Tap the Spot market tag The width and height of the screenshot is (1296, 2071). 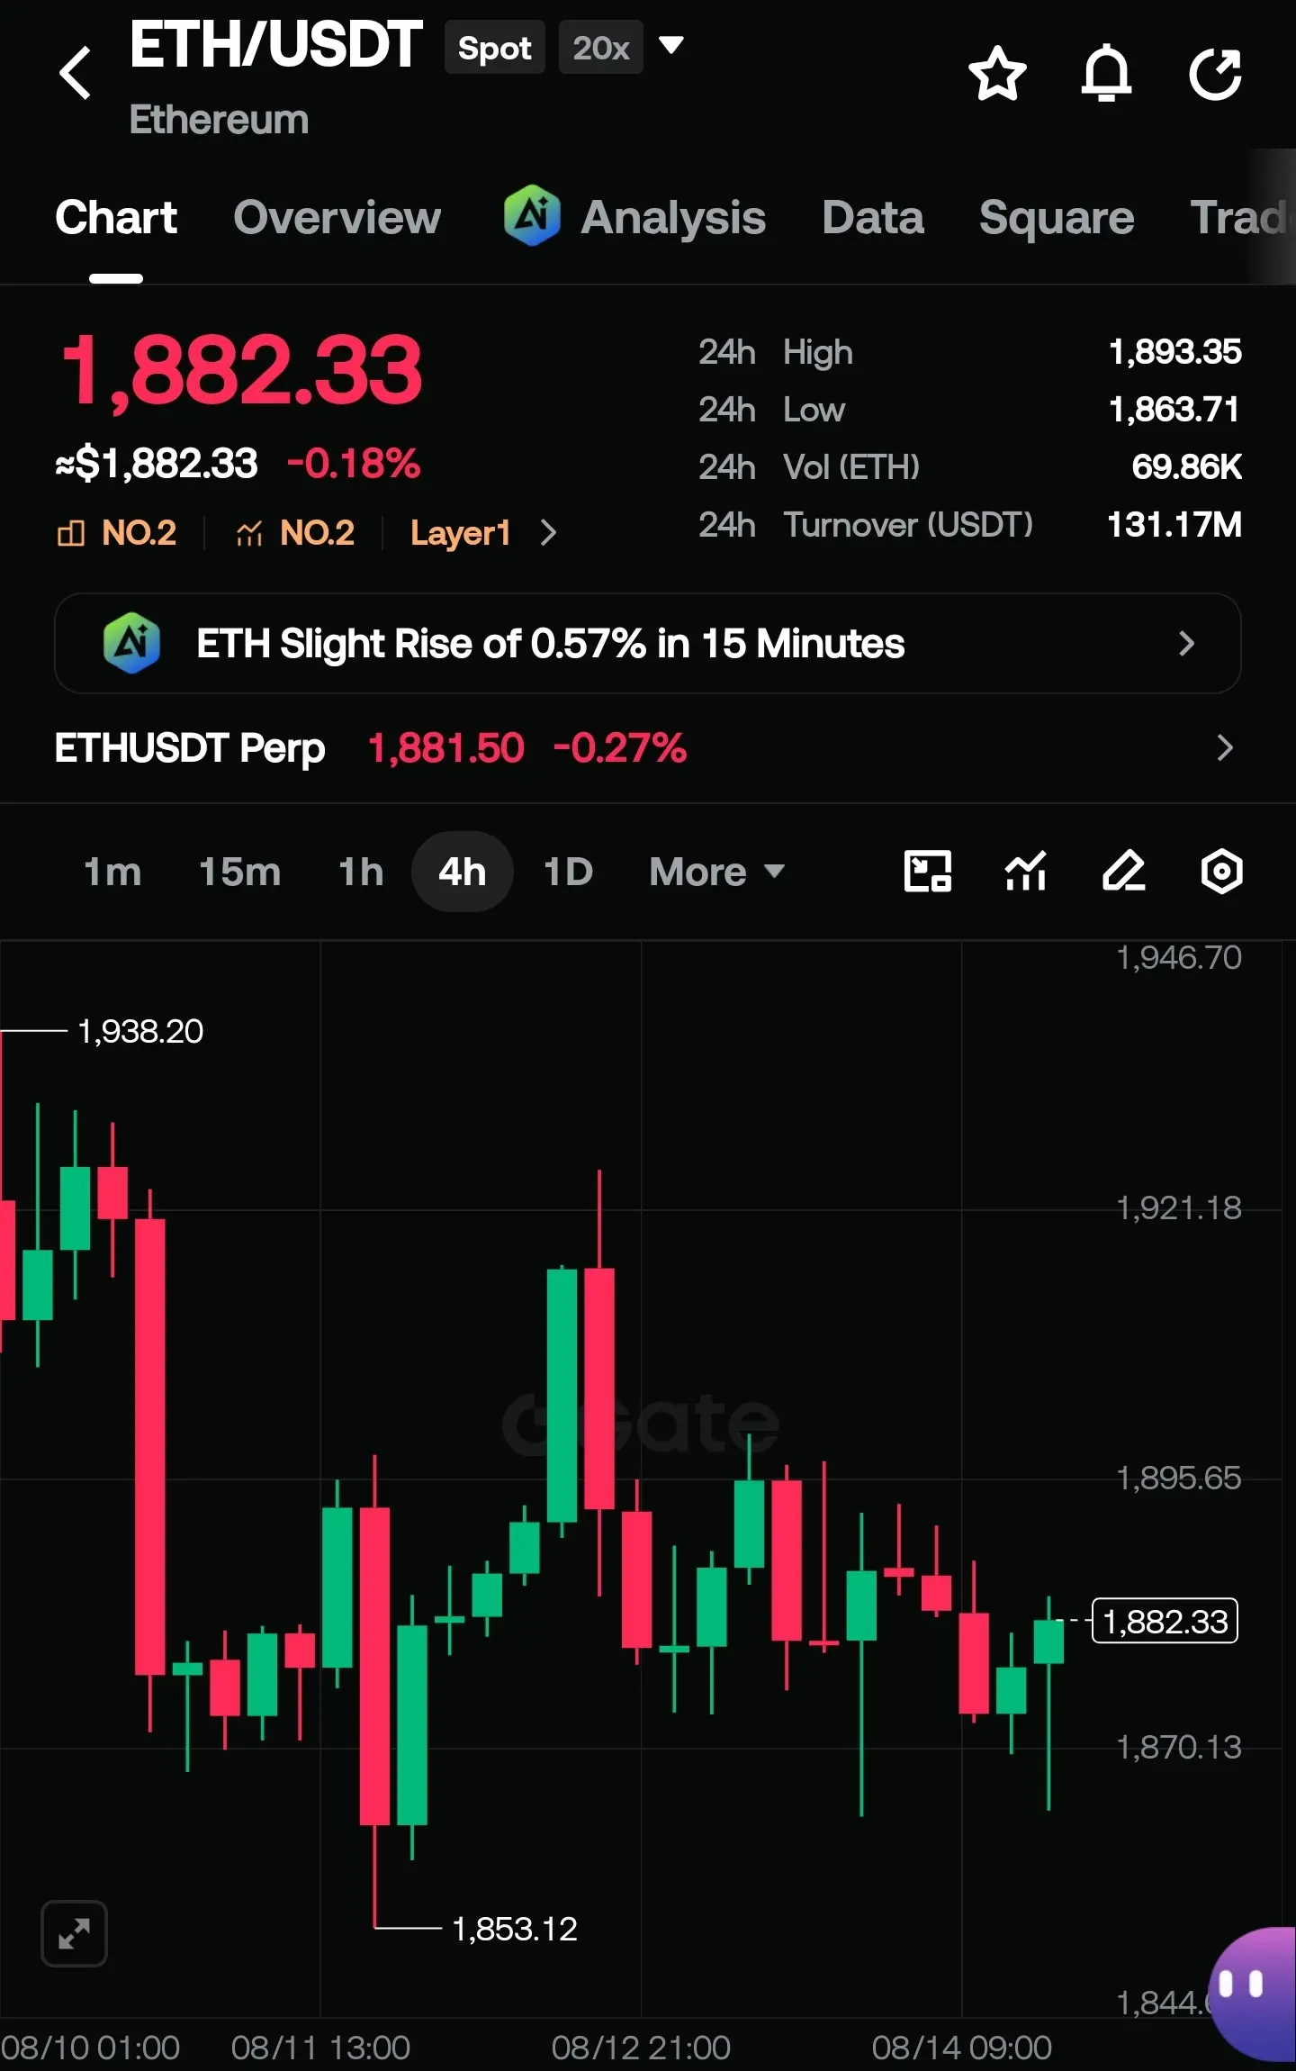pos(495,47)
